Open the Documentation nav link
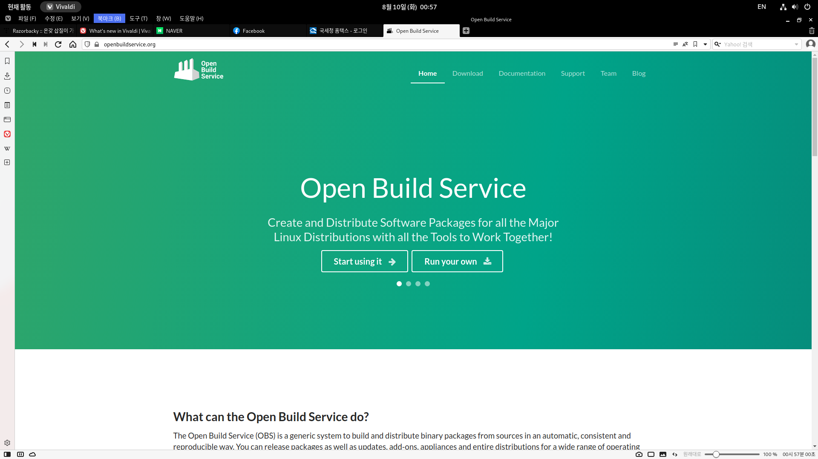Screen dimensions: 818x459 522,73
